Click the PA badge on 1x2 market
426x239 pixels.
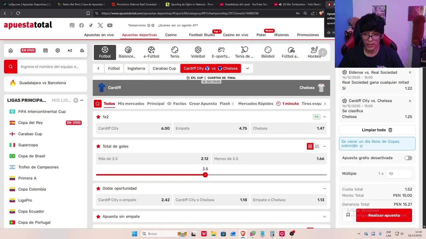pos(317,117)
